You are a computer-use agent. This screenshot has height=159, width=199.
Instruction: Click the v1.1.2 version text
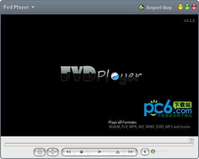click(189, 21)
